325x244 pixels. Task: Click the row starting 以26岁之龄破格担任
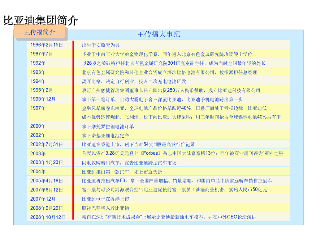pos(174,63)
